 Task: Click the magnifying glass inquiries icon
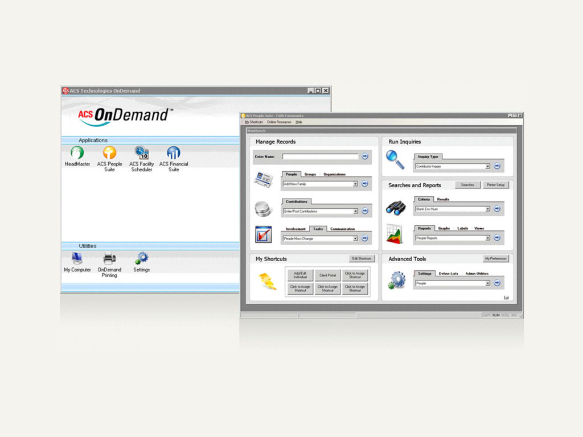pyautogui.click(x=395, y=160)
